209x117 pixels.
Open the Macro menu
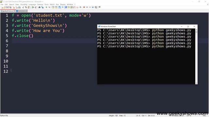coord(52,5)
